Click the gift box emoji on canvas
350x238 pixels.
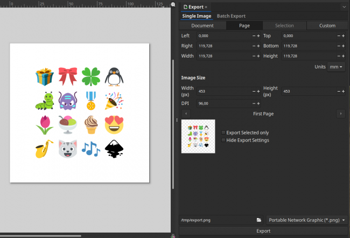click(x=45, y=77)
